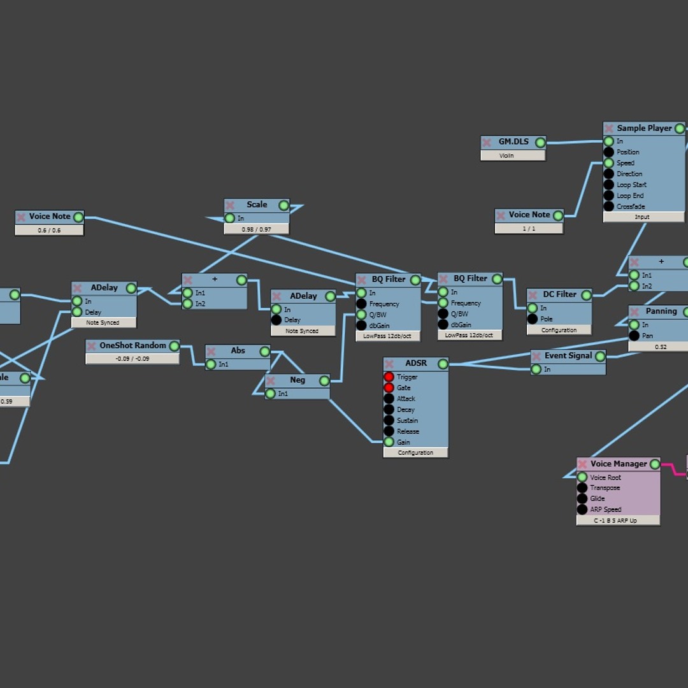Delete the OneShot Random node via X icon
This screenshot has width=688, height=688.
tap(92, 346)
